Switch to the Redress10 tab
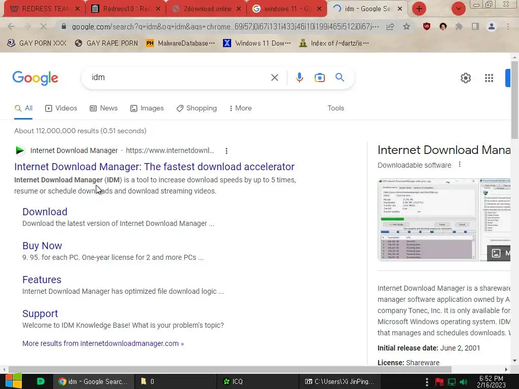 click(126, 9)
